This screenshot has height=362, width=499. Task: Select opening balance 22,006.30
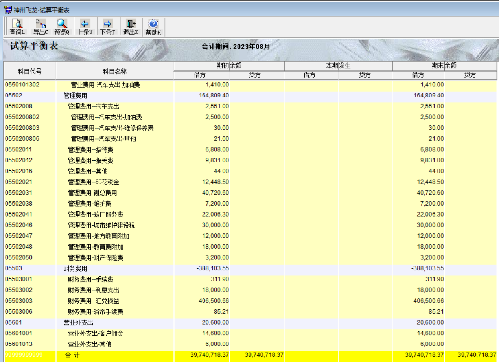pos(215,214)
